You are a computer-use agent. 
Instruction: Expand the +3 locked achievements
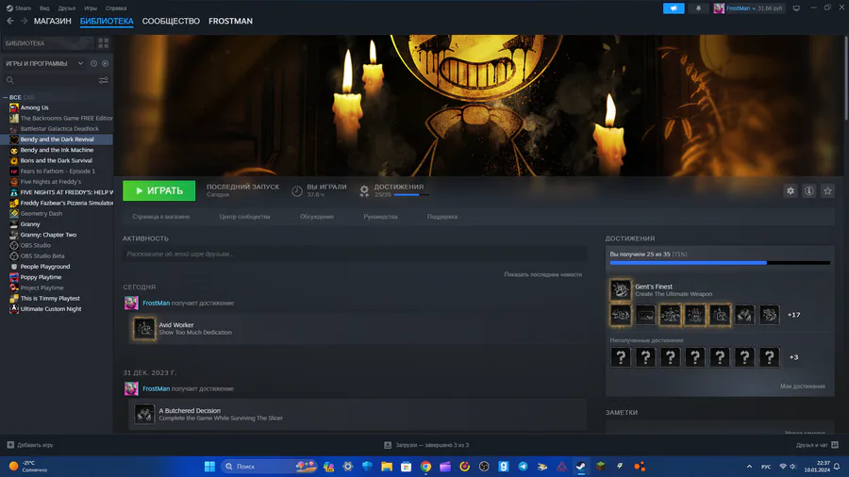[x=793, y=357]
